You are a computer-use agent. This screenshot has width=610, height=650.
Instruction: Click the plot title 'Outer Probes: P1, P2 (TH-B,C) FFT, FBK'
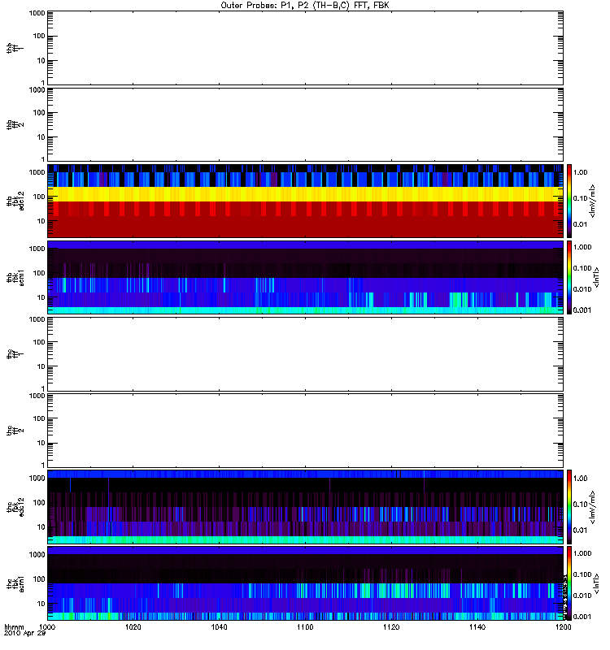point(305,6)
